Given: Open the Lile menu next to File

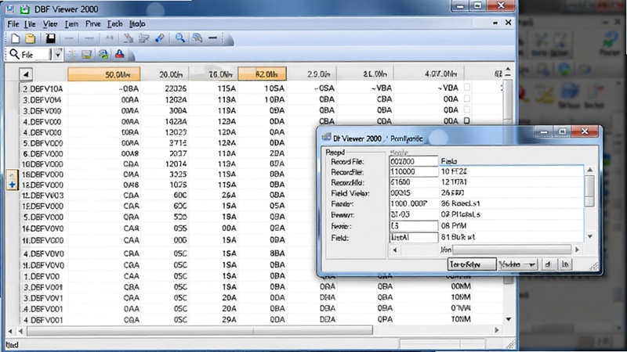Looking at the screenshot, I should click(30, 24).
